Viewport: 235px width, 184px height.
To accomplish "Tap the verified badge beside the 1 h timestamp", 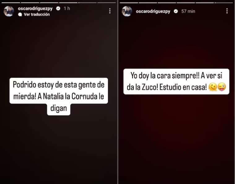I will coord(58,8).
